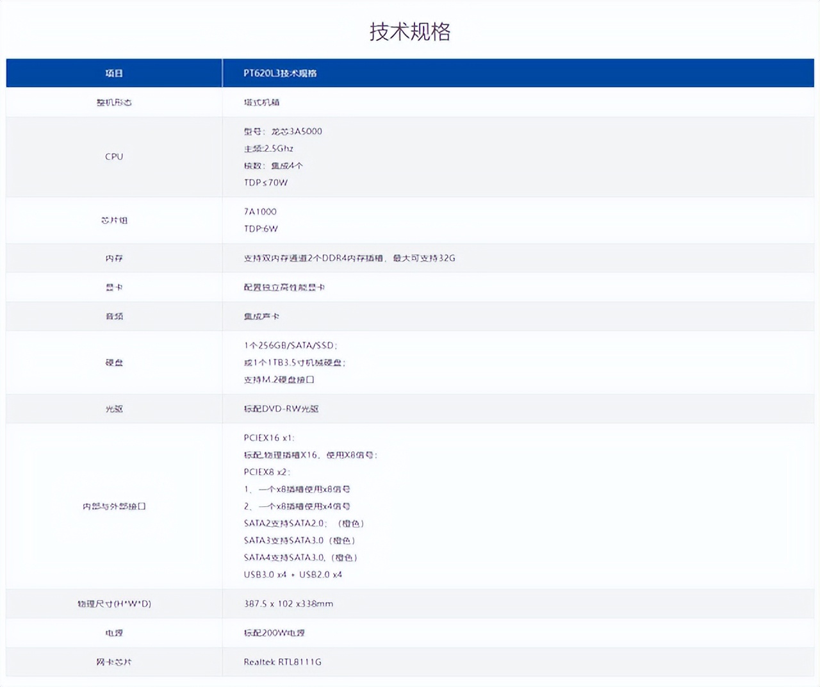This screenshot has width=820, height=687.
Task: Select the 显卡 row label
Action: point(113,286)
